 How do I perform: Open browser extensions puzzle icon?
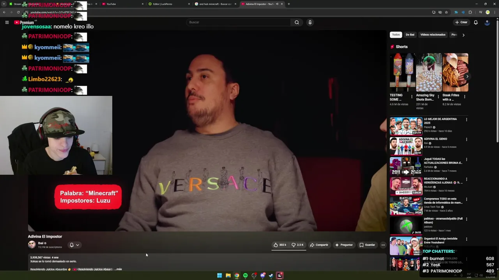(470, 12)
